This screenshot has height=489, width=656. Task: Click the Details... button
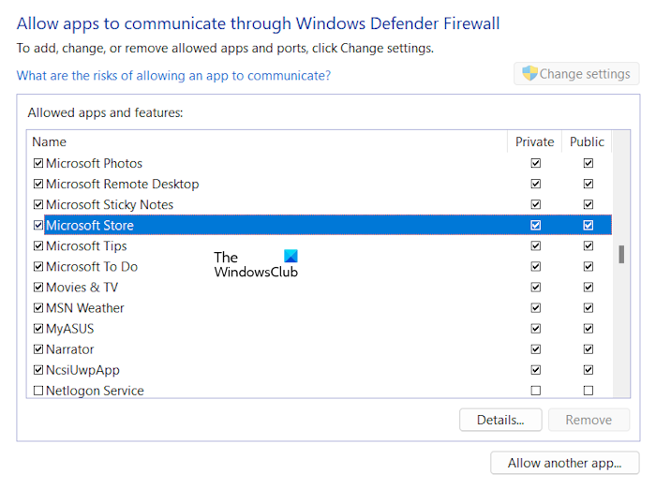click(x=500, y=420)
